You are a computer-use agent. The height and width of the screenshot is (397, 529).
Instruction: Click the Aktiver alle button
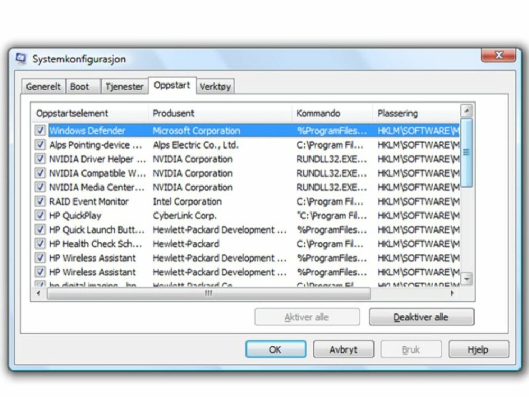pos(307,317)
